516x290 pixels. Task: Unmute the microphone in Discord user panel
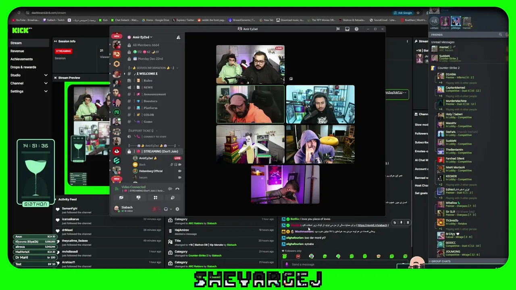pyautogui.click(x=154, y=209)
